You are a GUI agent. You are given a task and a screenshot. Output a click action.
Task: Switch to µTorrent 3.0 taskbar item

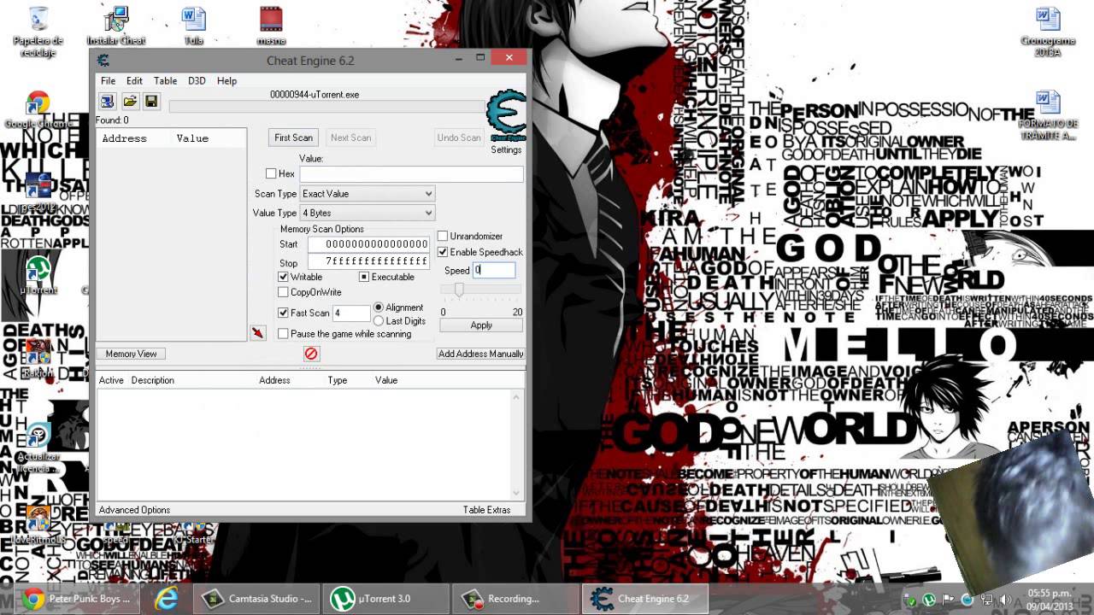click(386, 599)
